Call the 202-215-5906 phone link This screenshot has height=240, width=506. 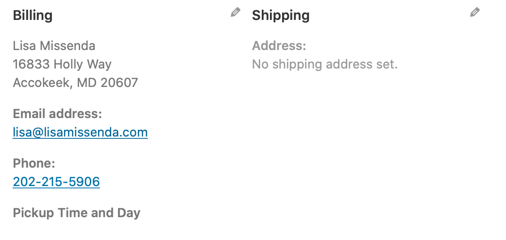[x=56, y=182]
